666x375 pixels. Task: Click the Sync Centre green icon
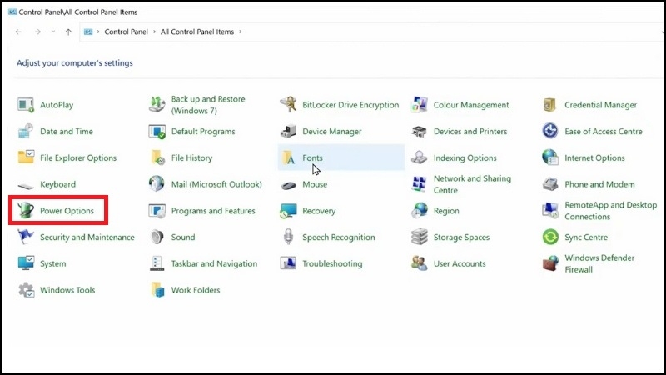point(550,237)
